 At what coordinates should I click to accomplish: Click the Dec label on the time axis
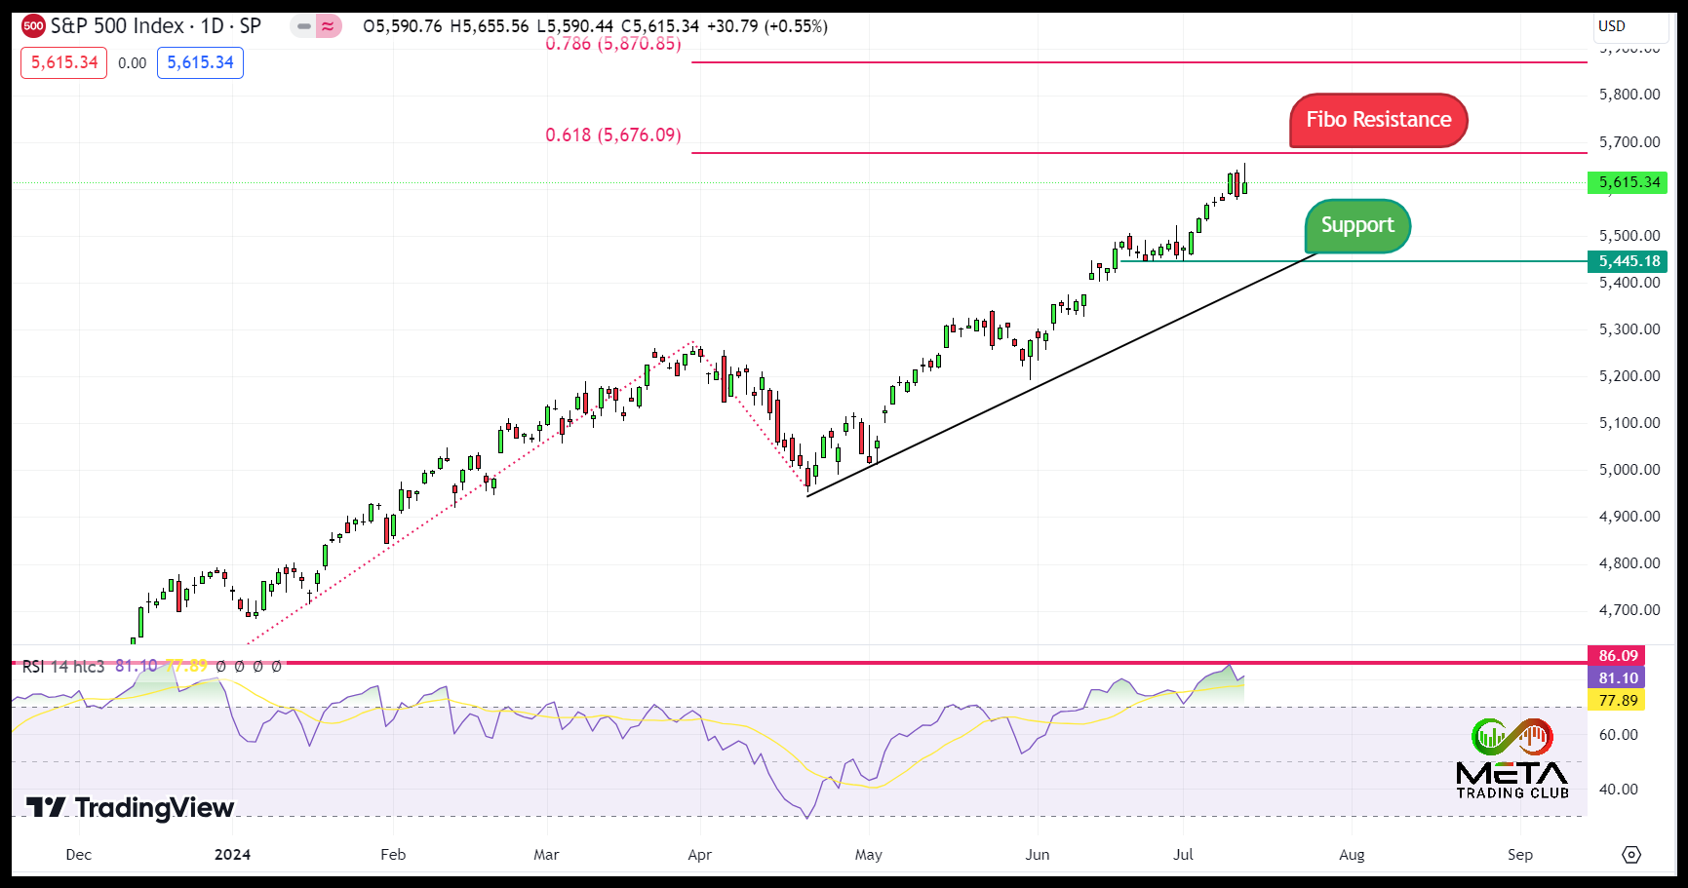point(78,855)
